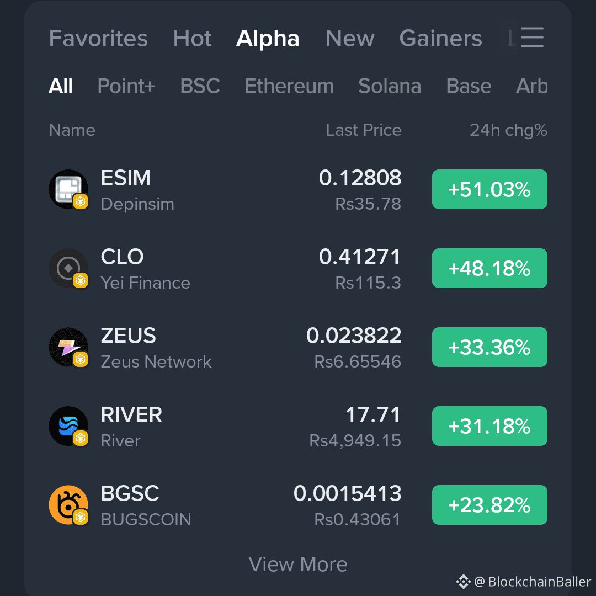Sort by the 24h chg% column header
This screenshot has width=596, height=596.
pos(508,130)
